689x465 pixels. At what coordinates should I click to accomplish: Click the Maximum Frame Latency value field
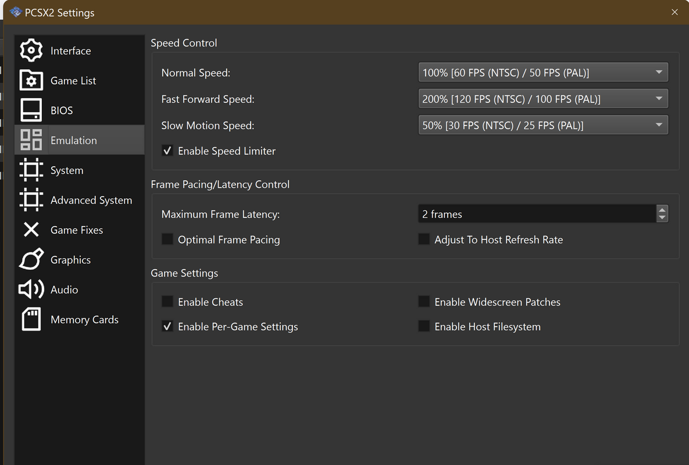(x=536, y=214)
